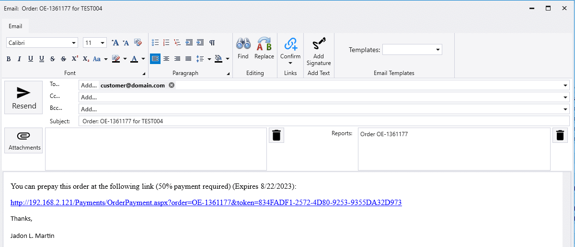Image resolution: width=575 pixels, height=247 pixels.
Task: Enable center text alignment
Action: (166, 59)
